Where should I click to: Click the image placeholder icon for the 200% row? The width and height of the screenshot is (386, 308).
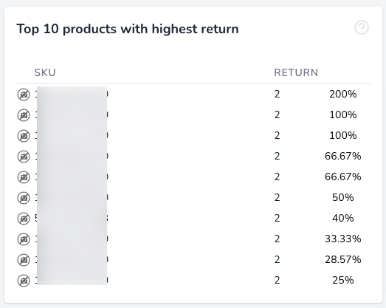(24, 95)
